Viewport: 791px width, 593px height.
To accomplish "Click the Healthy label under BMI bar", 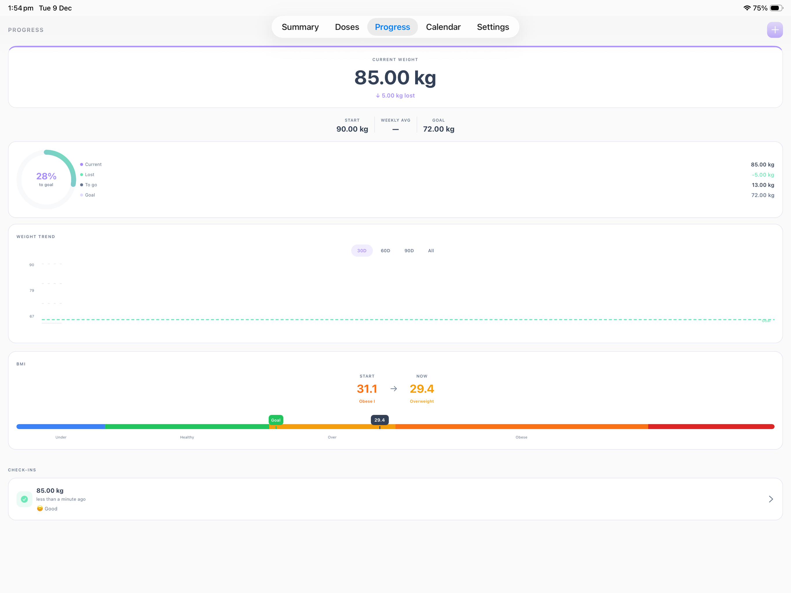I will coord(187,438).
